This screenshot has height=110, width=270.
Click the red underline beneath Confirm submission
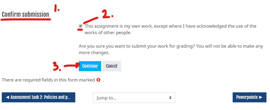pyautogui.click(x=26, y=19)
